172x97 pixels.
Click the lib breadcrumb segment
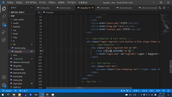[39, 12]
